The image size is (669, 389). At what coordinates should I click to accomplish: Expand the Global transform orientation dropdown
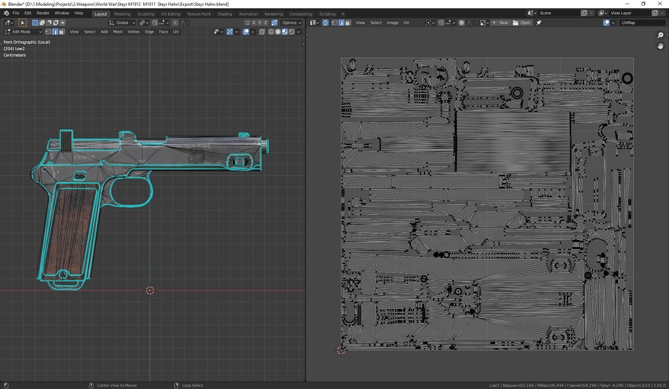pyautogui.click(x=122, y=23)
